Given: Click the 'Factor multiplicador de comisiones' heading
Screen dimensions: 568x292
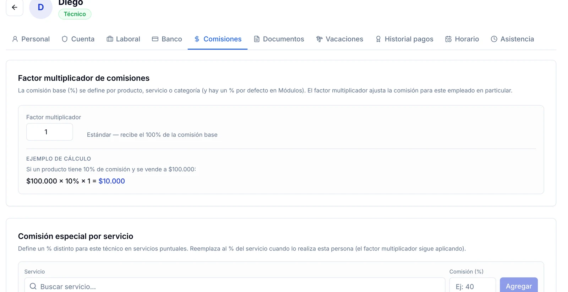Looking at the screenshot, I should 84,78.
